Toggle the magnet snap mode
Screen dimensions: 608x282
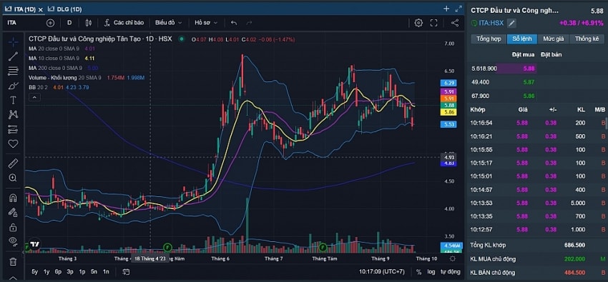pos(13,198)
